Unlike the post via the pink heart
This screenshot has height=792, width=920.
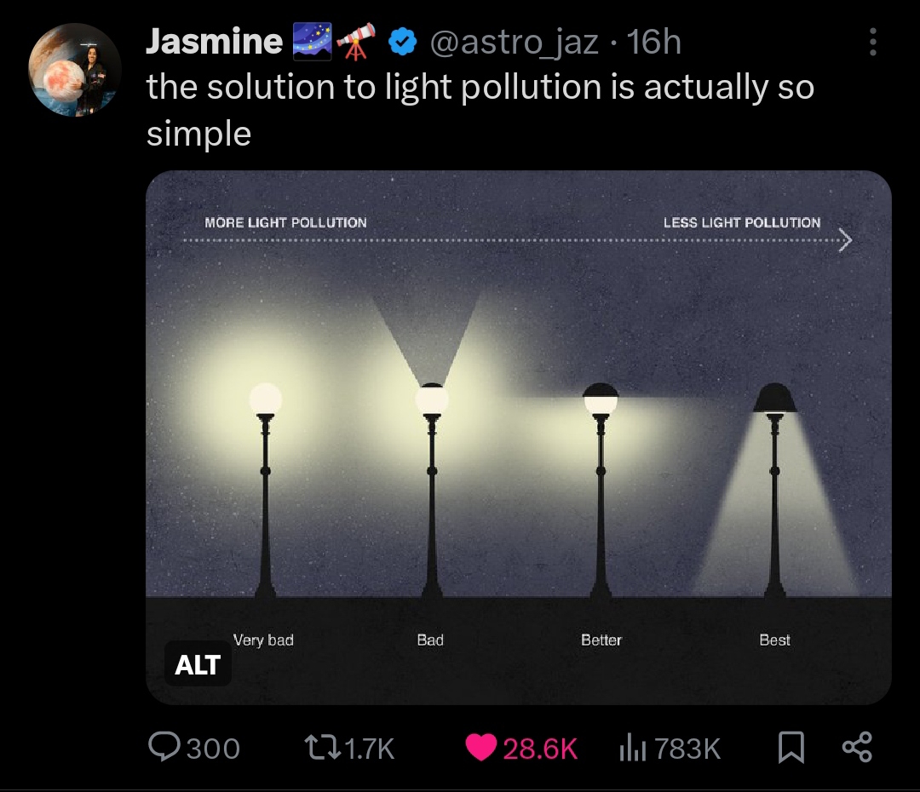480,748
